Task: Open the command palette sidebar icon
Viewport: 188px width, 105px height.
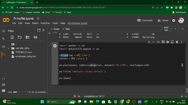Action: (4, 85)
